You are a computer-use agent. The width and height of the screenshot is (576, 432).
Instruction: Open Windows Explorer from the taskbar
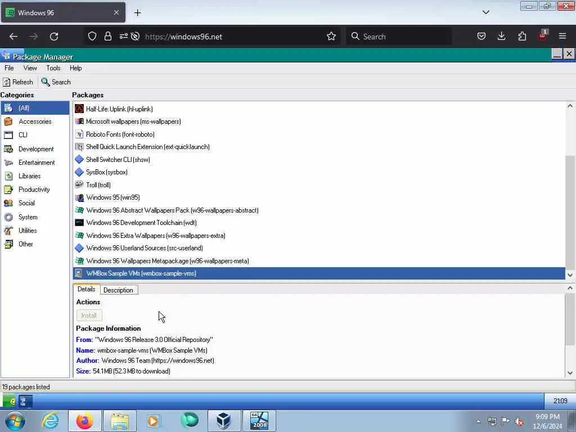coord(120,421)
